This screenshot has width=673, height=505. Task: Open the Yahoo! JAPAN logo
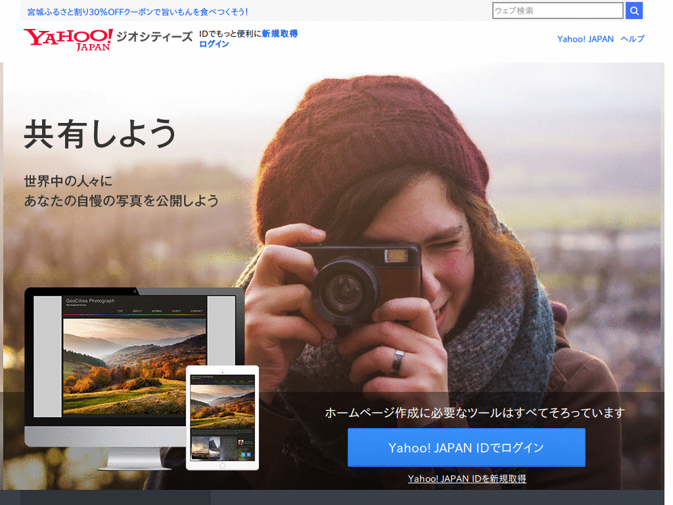(x=68, y=40)
